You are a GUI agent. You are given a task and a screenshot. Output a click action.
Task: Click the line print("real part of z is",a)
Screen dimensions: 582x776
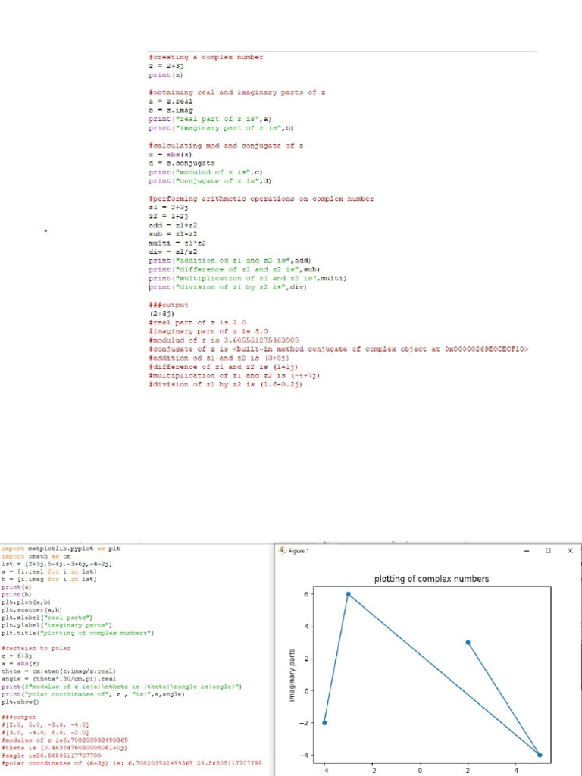click(210, 119)
